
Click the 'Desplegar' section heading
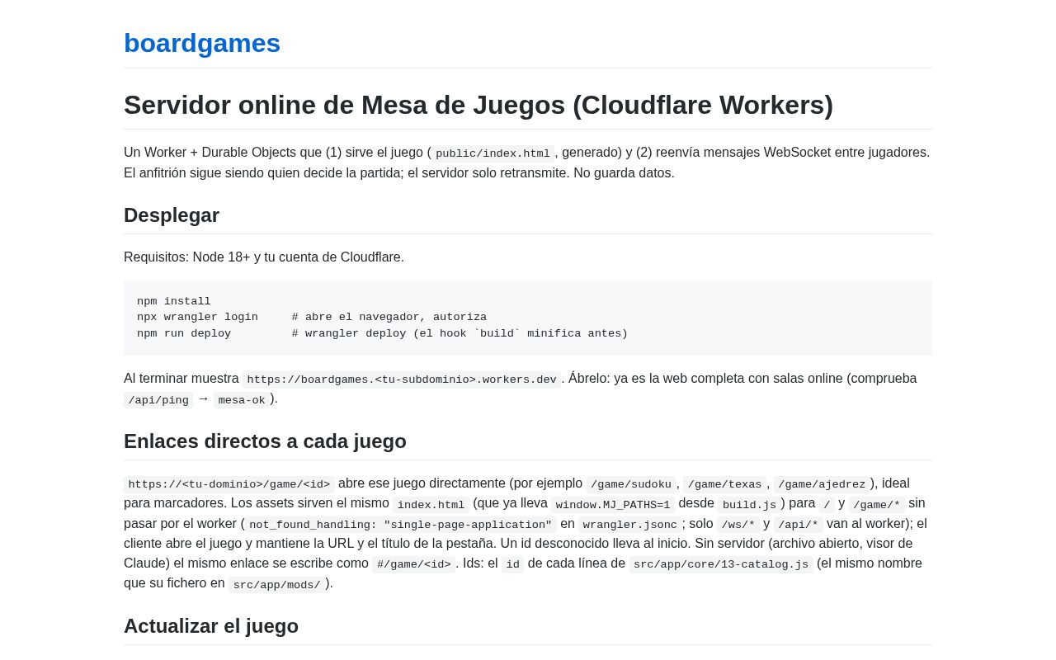[x=172, y=215]
